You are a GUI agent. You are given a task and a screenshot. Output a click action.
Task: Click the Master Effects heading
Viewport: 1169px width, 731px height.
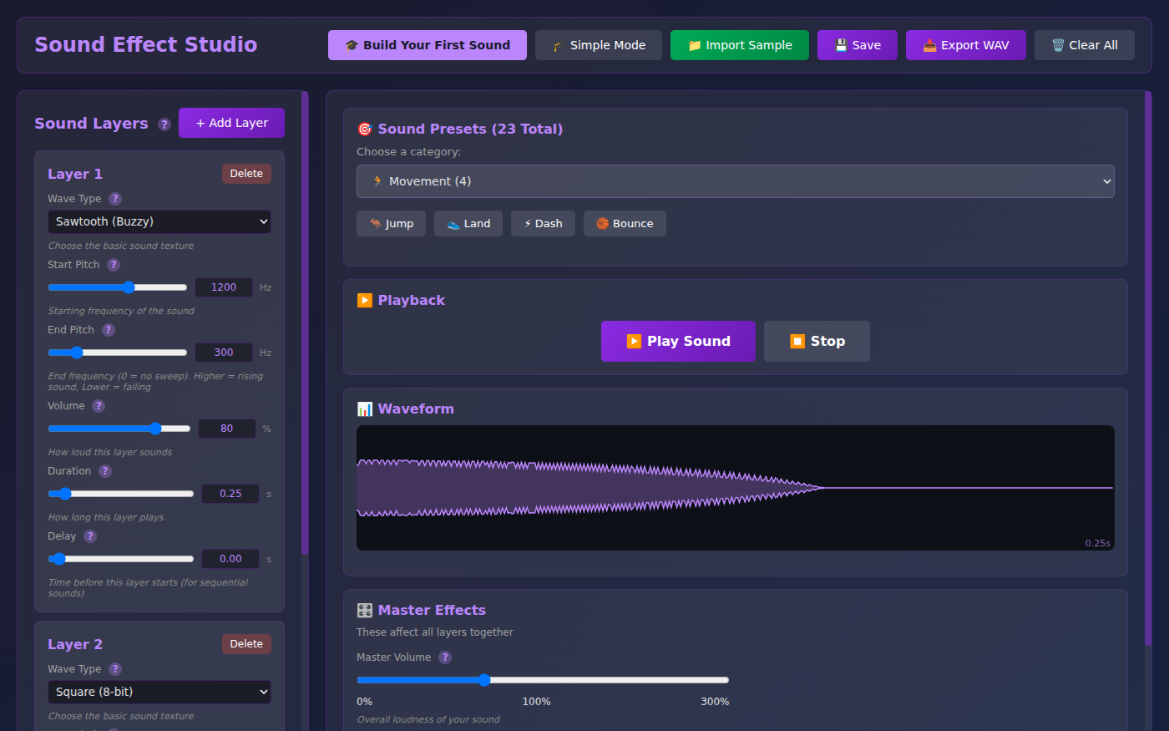[x=421, y=610]
